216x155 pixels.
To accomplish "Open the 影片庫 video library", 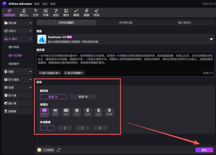I will point(18,95).
